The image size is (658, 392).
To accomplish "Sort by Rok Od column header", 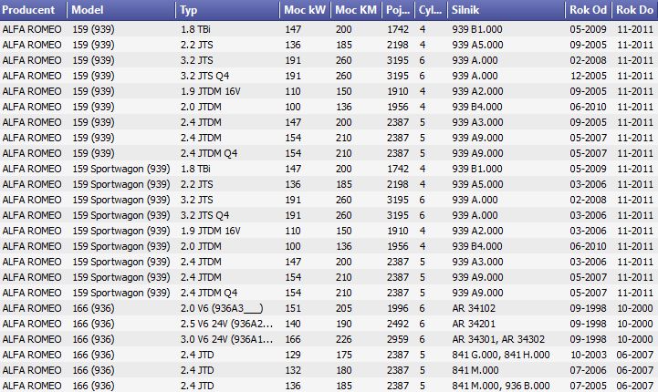I will click(x=589, y=10).
